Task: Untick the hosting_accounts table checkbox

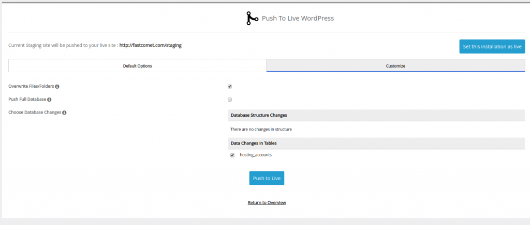Action: click(x=232, y=155)
